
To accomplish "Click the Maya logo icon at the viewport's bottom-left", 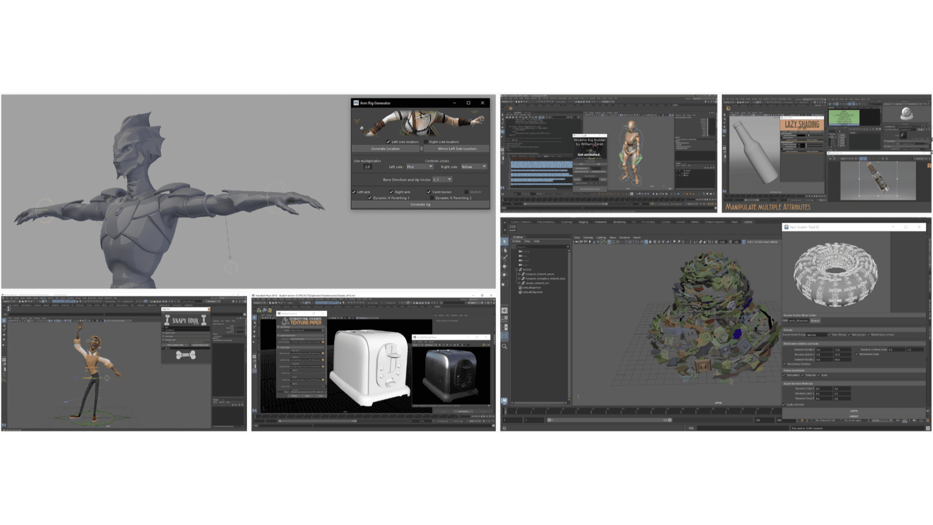I will coord(504,401).
